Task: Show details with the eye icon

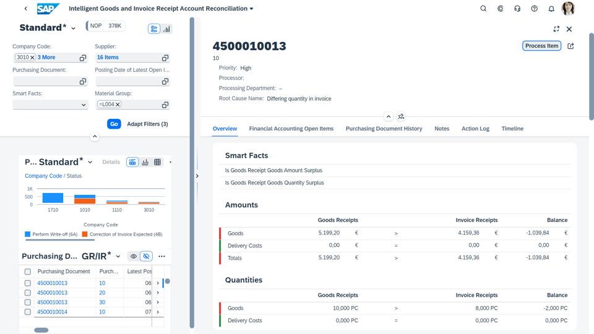Action: coord(134,256)
